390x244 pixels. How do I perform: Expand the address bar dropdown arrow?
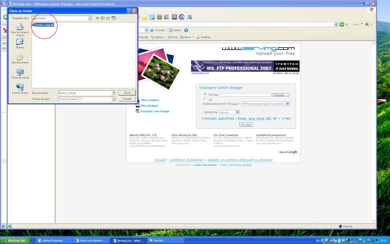(336, 24)
